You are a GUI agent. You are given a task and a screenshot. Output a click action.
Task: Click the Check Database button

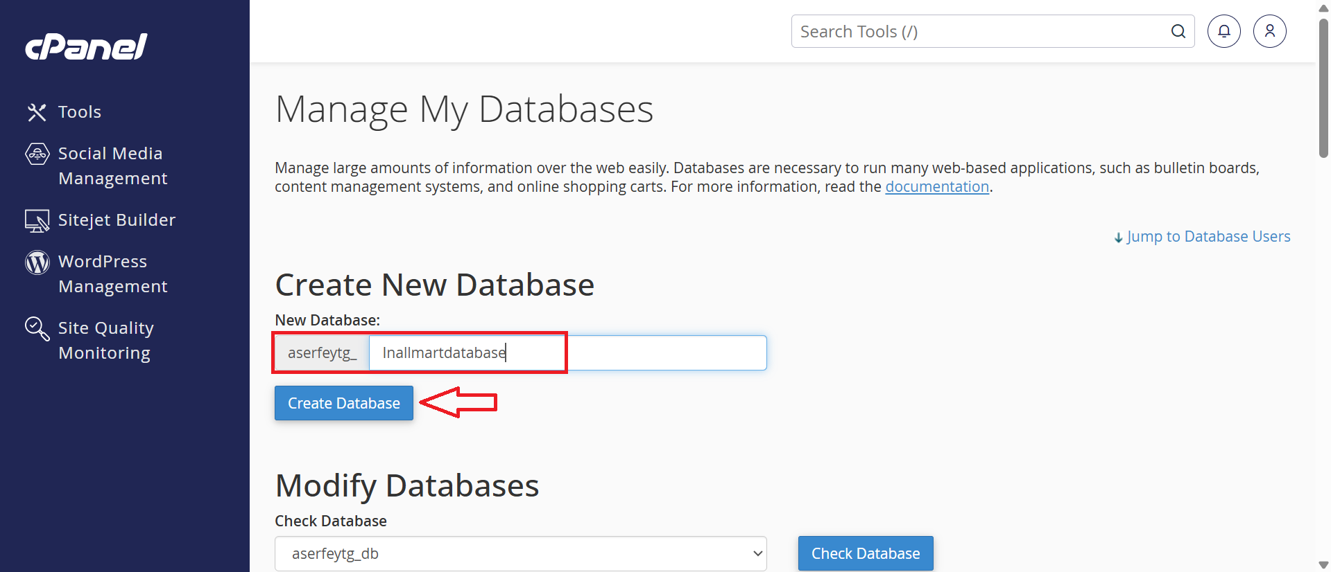[x=866, y=554]
